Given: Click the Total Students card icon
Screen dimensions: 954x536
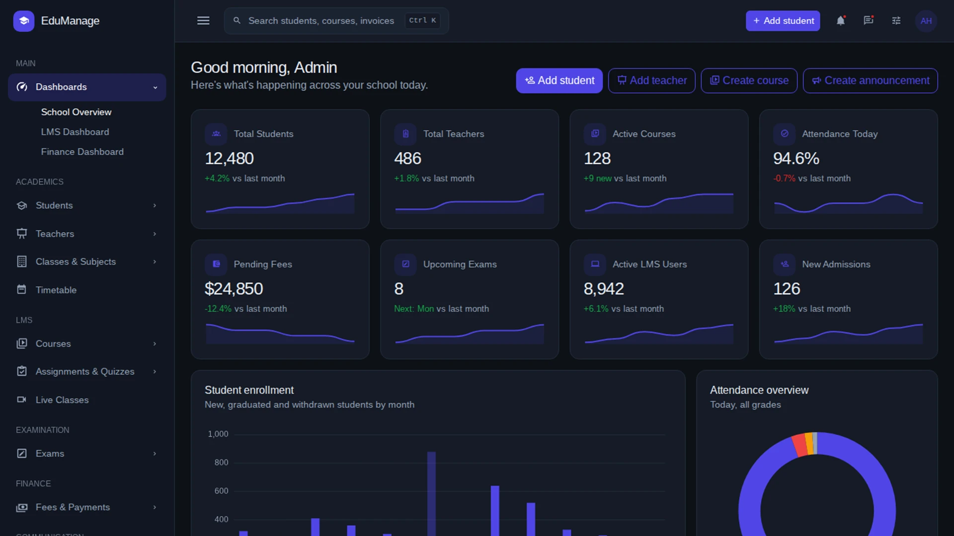Looking at the screenshot, I should click(x=216, y=134).
